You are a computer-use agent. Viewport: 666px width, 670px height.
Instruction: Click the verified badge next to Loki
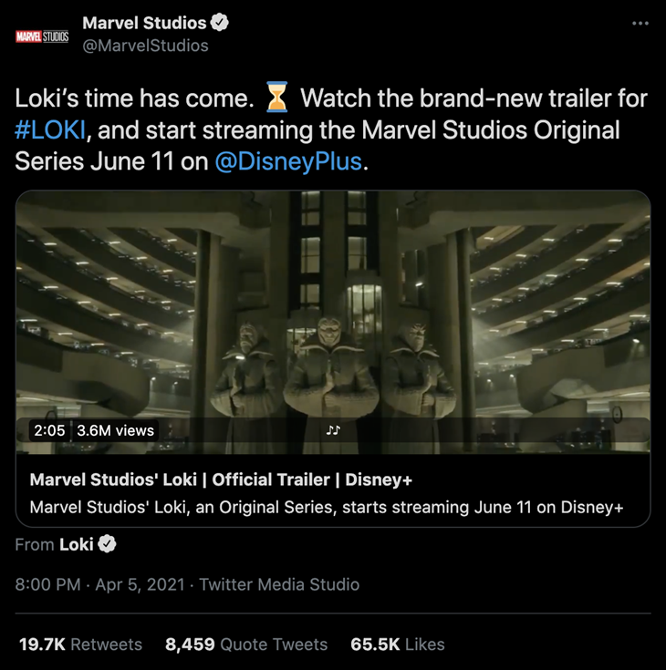[x=108, y=544]
